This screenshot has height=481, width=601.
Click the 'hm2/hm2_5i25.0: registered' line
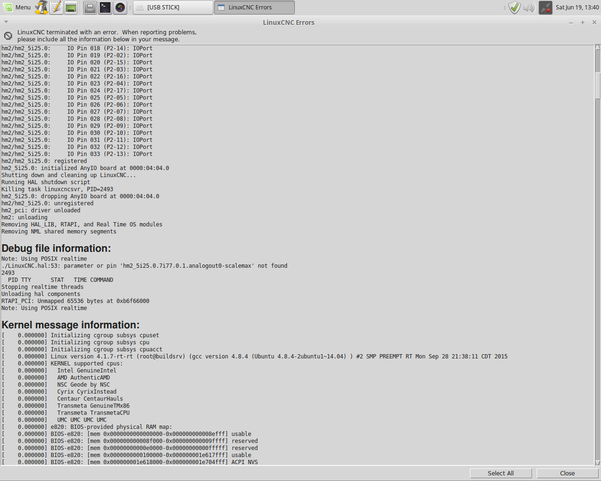tap(44, 161)
